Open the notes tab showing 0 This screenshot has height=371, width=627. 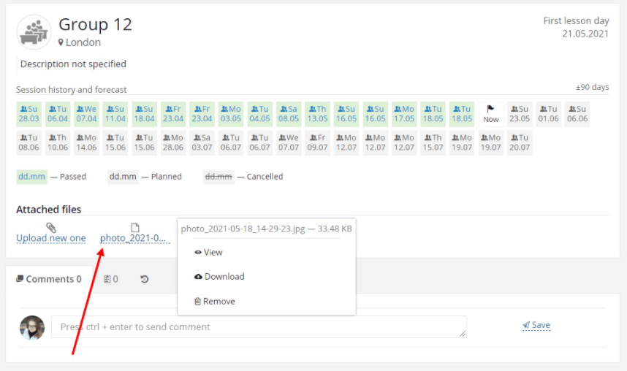111,279
